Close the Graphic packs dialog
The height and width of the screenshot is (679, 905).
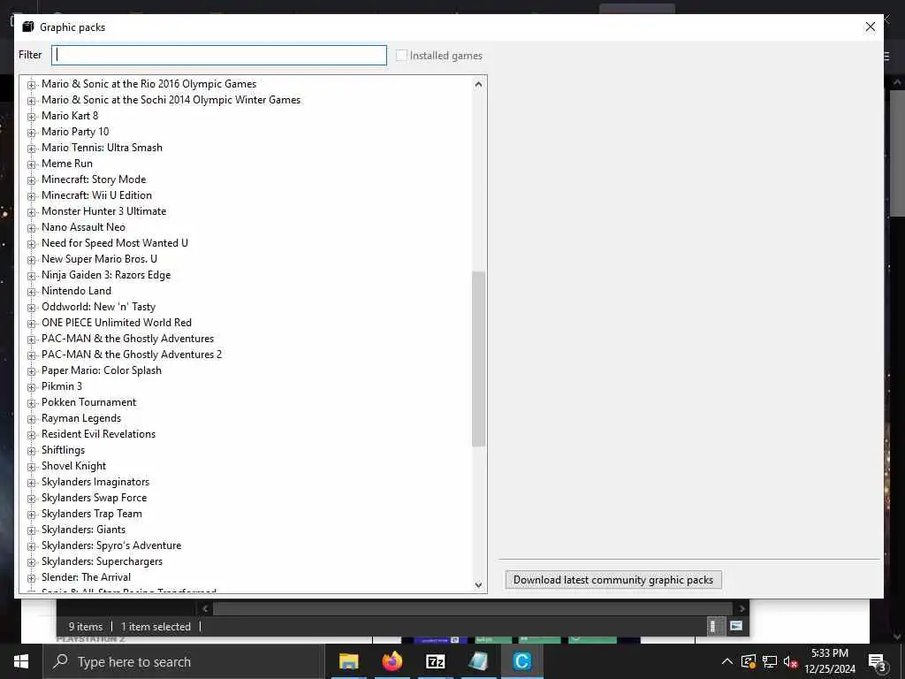[871, 27]
